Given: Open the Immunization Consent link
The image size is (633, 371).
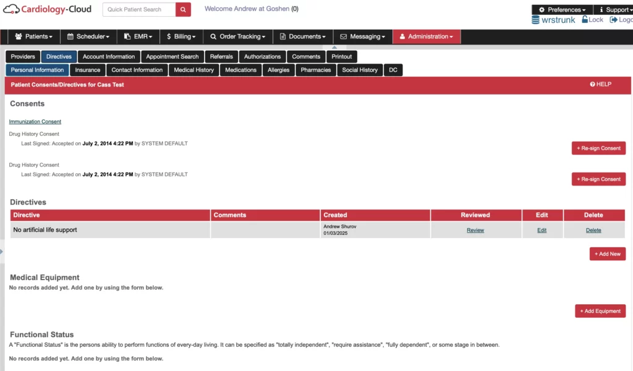Looking at the screenshot, I should coord(35,121).
